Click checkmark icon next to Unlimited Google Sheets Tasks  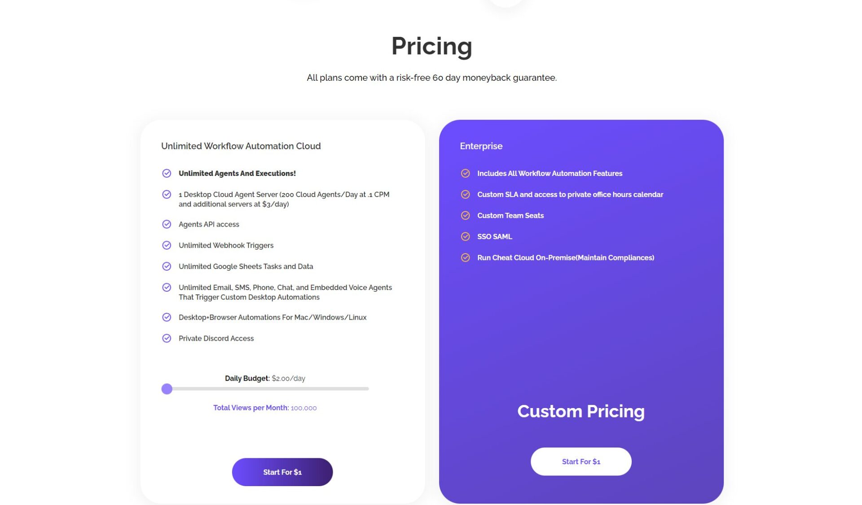167,266
